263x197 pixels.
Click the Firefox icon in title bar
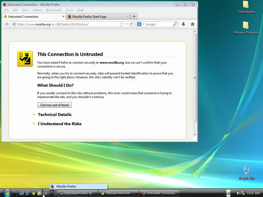[x=5, y=5]
